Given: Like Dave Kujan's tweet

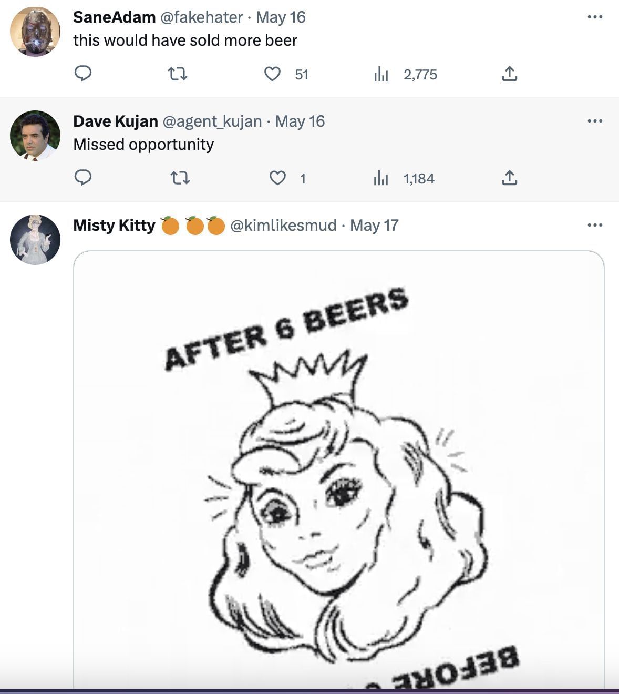Looking at the screenshot, I should (x=277, y=178).
